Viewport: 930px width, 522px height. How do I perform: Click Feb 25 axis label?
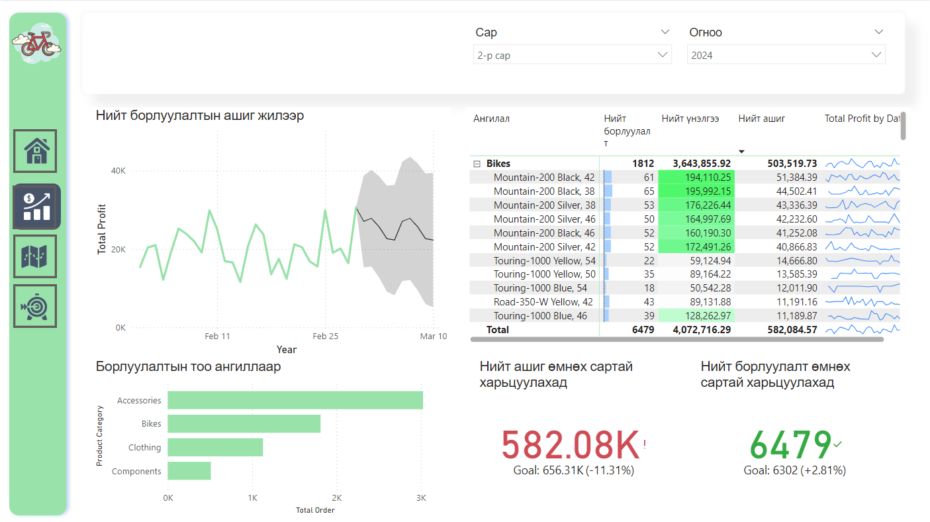point(325,337)
